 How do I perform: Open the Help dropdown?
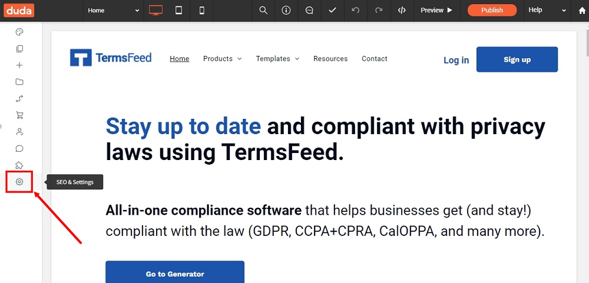point(547,11)
